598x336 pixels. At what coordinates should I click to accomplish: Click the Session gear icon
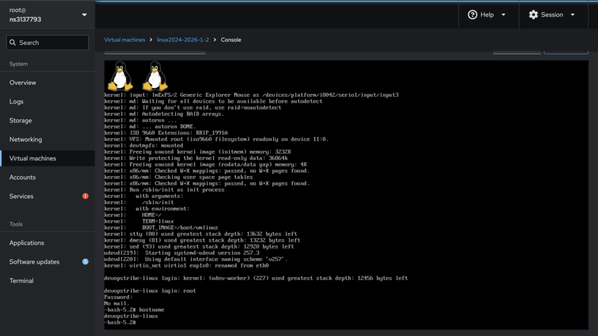click(533, 15)
